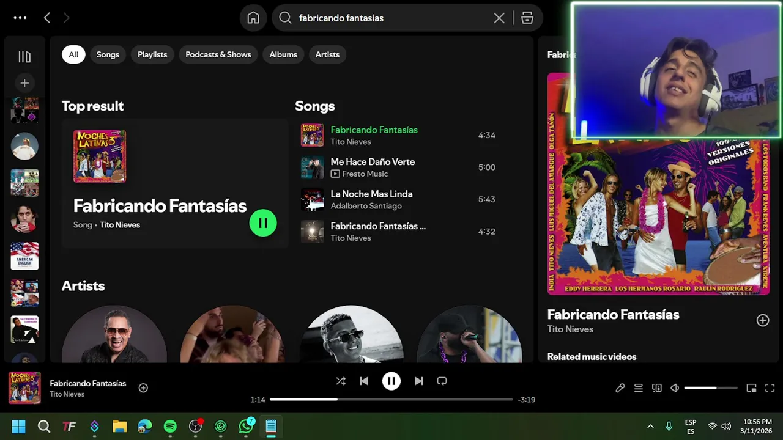Skip to previous track
Screen dimensions: 783x440
tap(364, 381)
